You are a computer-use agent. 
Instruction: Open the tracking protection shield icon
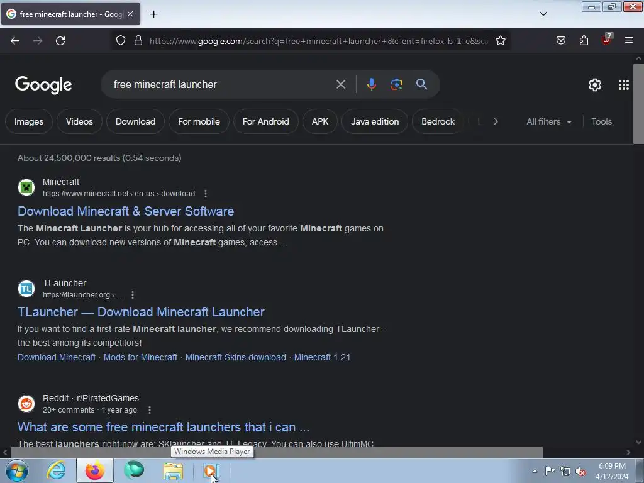tap(120, 41)
